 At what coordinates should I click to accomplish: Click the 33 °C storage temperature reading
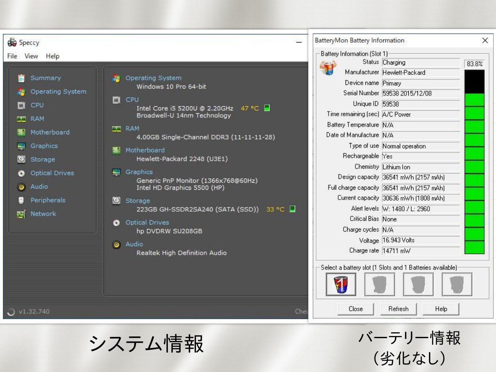coord(275,210)
